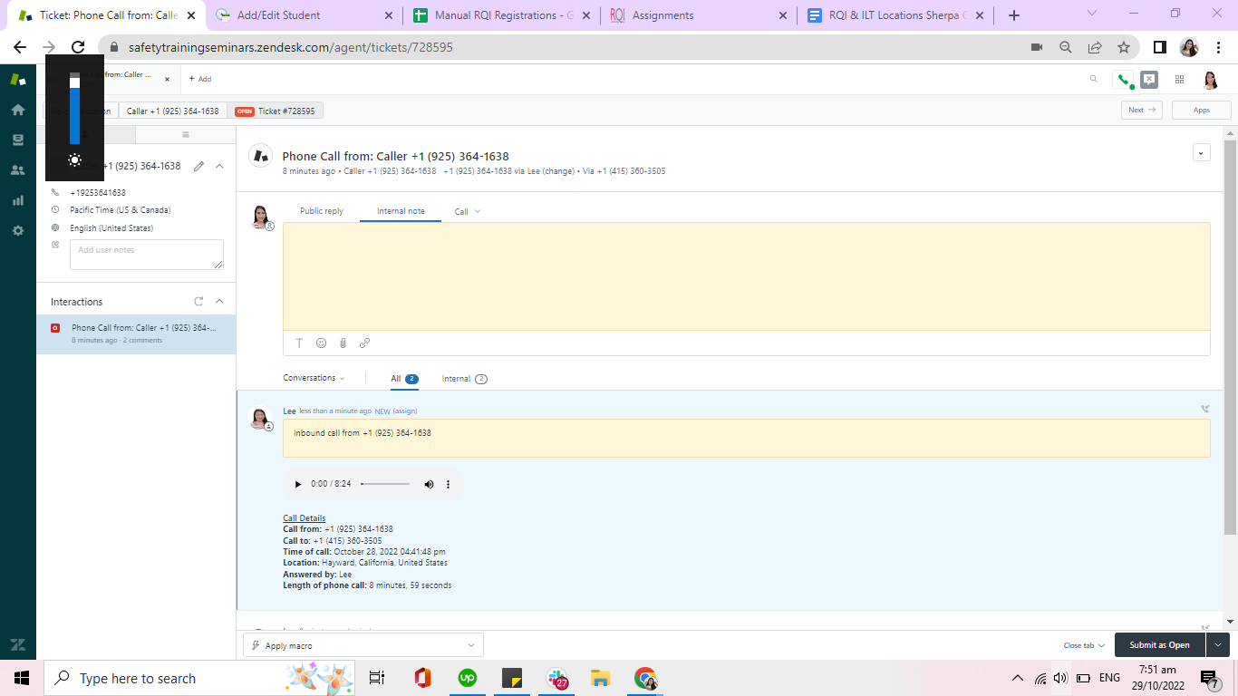This screenshot has width=1238, height=696.
Task: Open the ticket options dropdown arrow
Action: tap(1202, 153)
